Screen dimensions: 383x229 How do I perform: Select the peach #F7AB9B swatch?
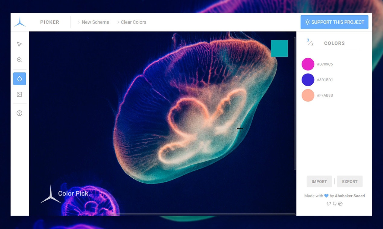(308, 95)
